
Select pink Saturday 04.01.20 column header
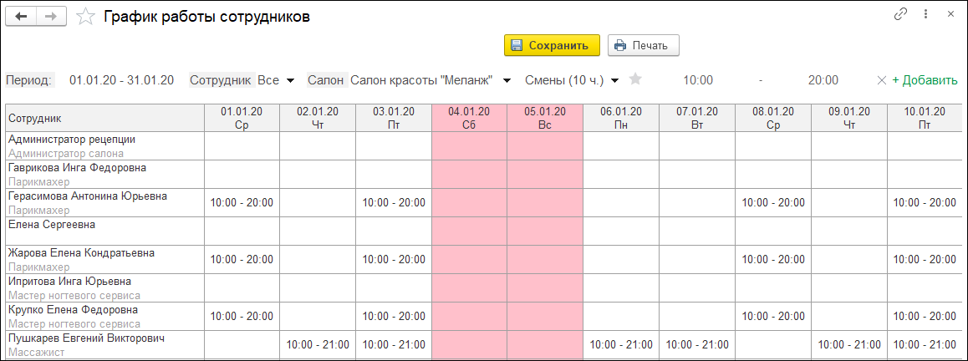(469, 118)
